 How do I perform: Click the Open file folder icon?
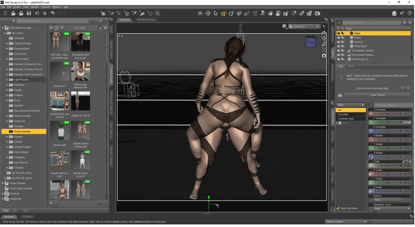tap(13, 13)
